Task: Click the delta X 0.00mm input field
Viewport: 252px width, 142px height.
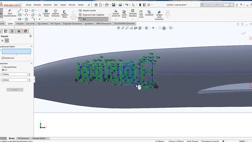Action: [15, 75]
